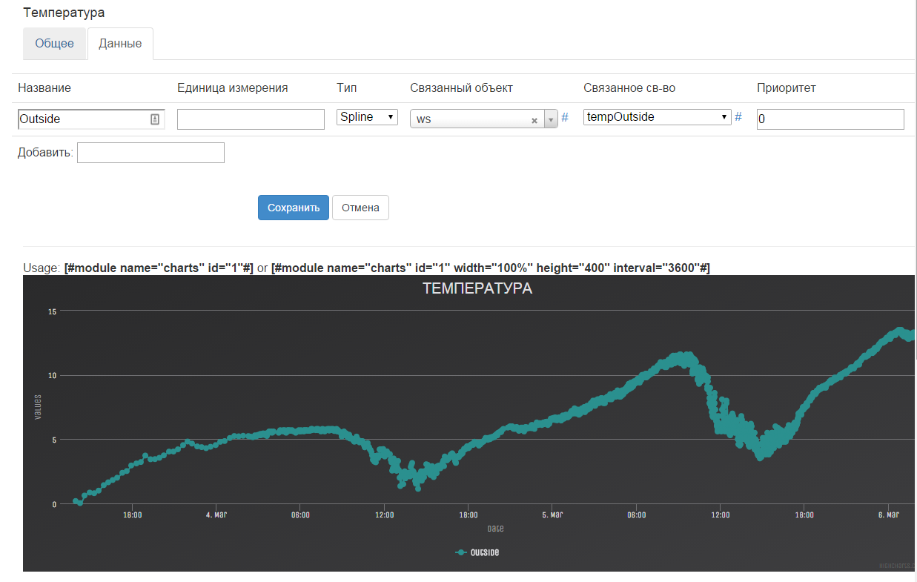Click the ТЕМПЕРАТУРА chart title
The image size is (917, 582).
(x=477, y=289)
